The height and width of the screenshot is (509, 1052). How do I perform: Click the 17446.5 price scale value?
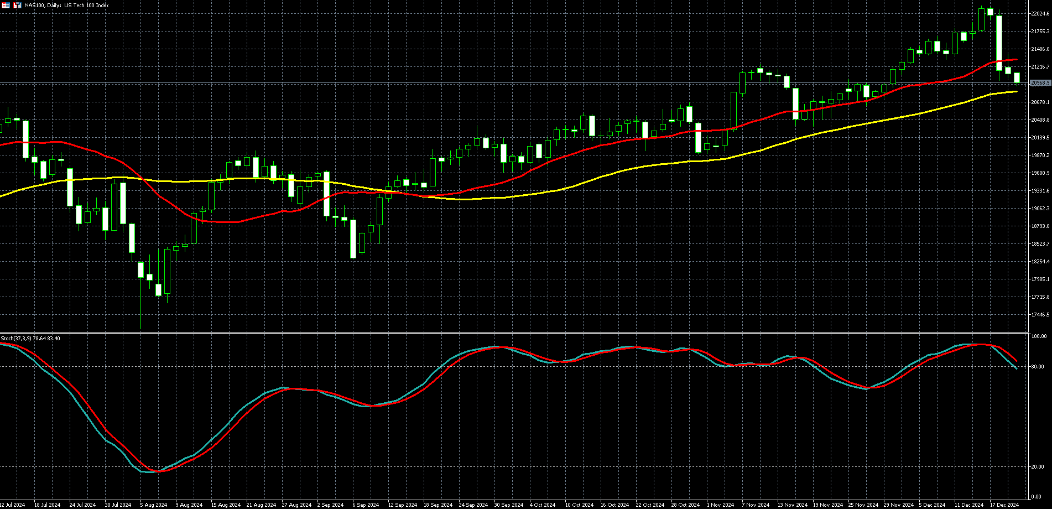pos(1040,315)
